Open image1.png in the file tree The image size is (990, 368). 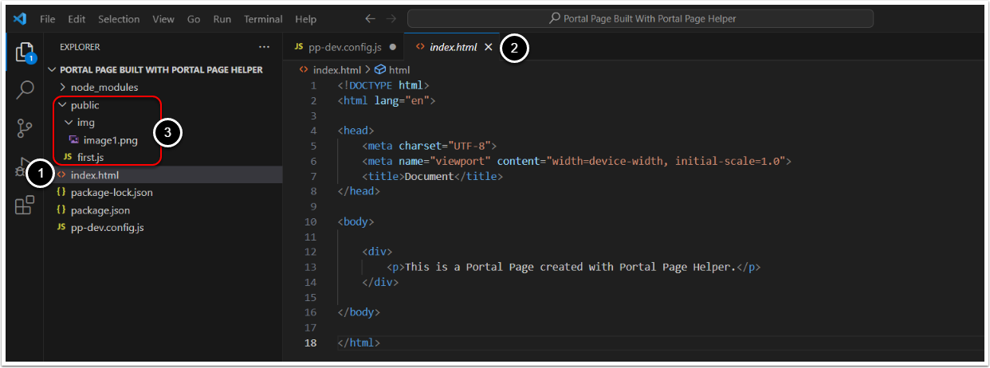pos(108,140)
